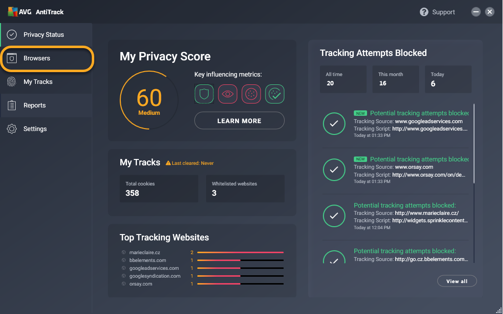Open the Whitelisted websites 3 tile
503x314 pixels.
[x=245, y=188]
